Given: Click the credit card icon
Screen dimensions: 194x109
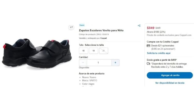Looking at the screenshot, I should click(x=148, y=46).
